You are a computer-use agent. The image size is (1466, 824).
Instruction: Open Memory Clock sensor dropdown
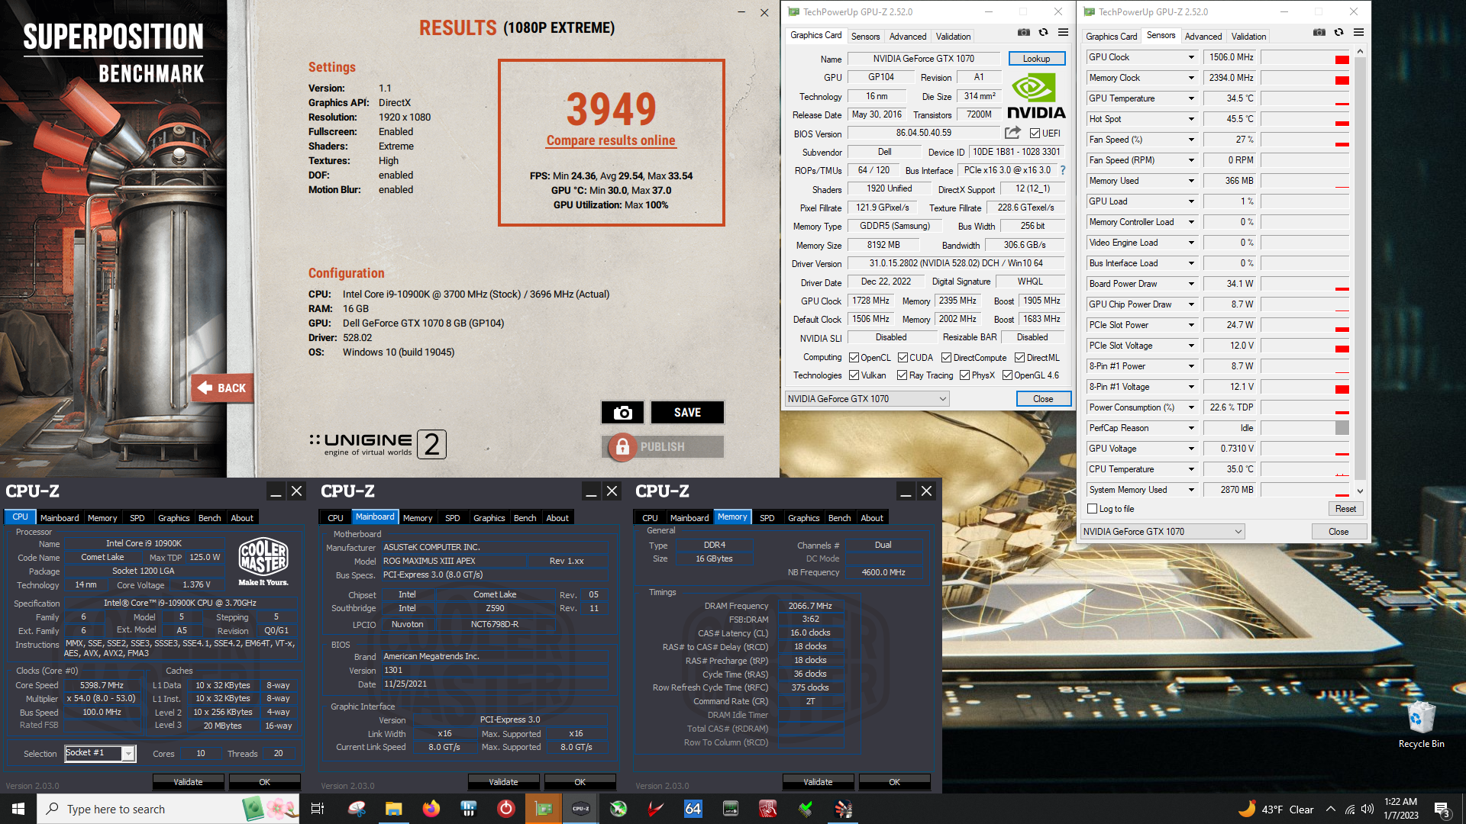[x=1191, y=78]
